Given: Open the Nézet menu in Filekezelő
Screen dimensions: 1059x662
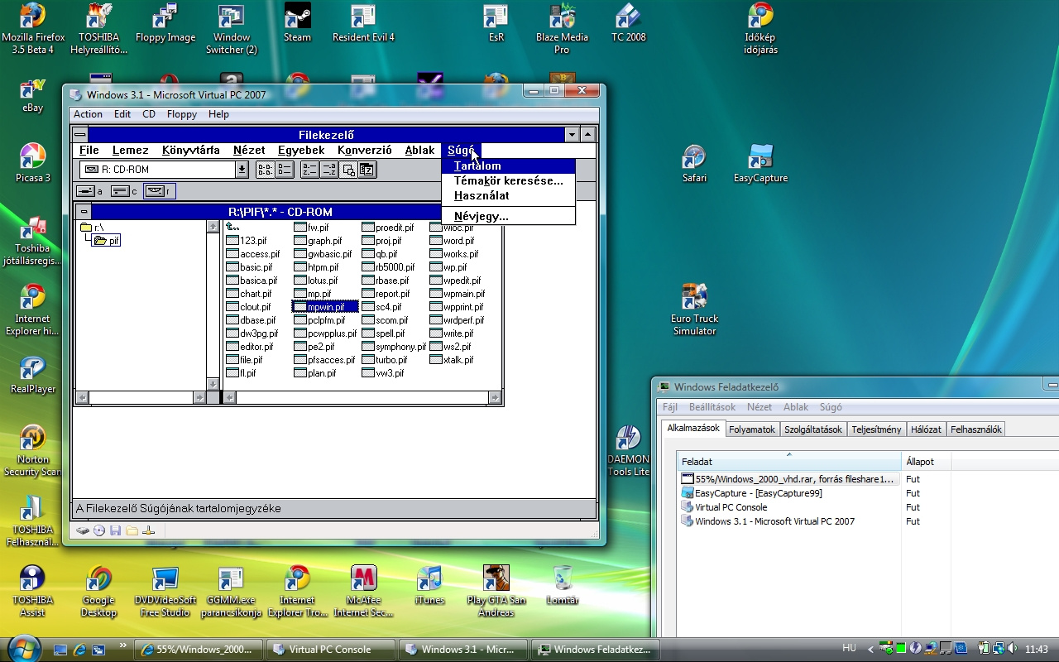Looking at the screenshot, I should pyautogui.click(x=249, y=151).
